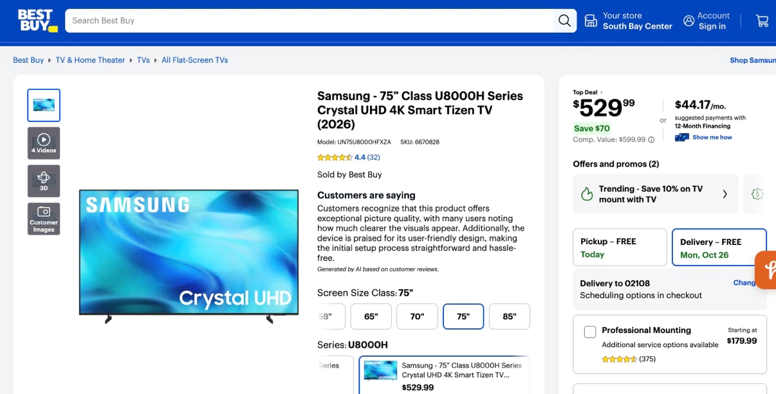Click into the Search Best Buy field
The height and width of the screenshot is (394, 776).
309,21
